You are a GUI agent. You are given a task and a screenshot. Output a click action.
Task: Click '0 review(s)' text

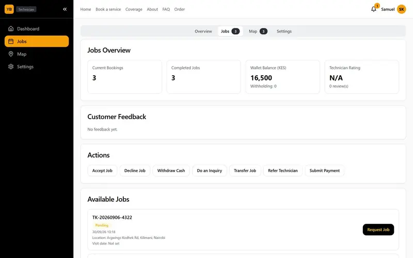[x=339, y=86]
